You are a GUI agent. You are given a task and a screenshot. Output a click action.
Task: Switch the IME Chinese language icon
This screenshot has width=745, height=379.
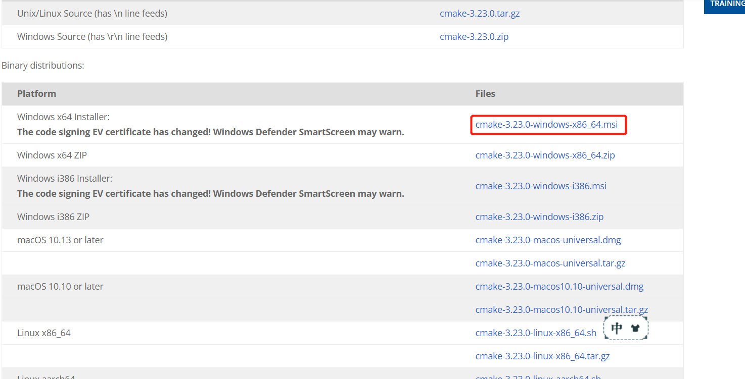(617, 329)
